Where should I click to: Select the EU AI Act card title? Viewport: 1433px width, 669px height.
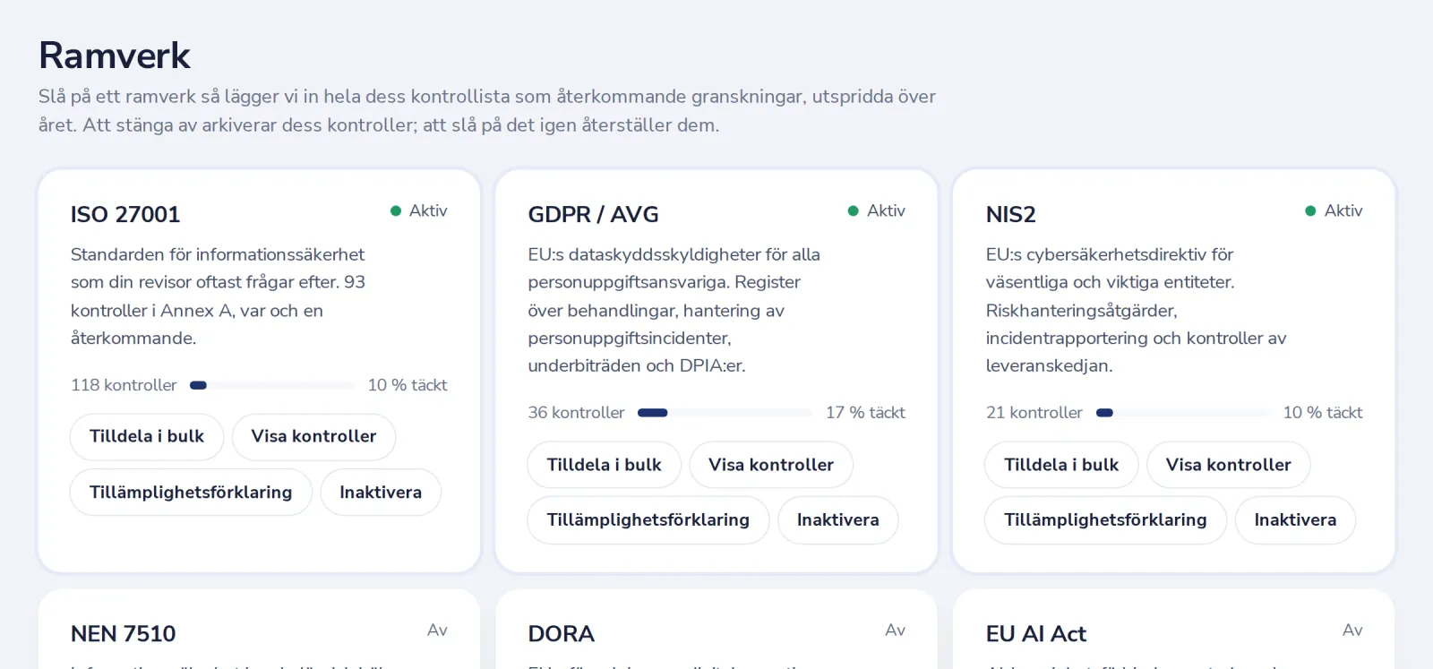pos(1036,634)
